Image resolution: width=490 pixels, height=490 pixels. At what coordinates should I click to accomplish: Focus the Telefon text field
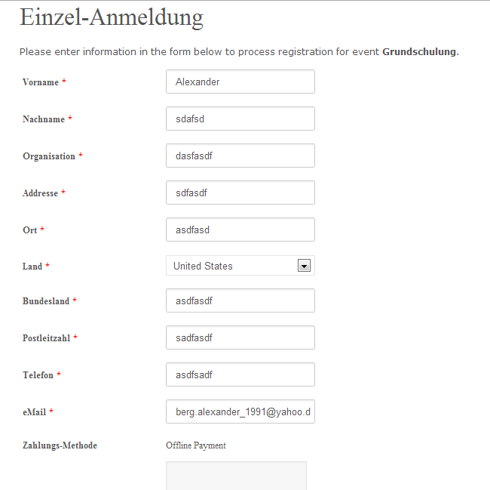tap(240, 374)
